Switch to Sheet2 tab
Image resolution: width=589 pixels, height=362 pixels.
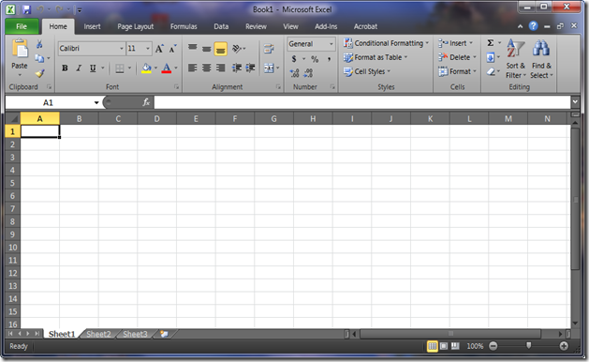pos(98,334)
